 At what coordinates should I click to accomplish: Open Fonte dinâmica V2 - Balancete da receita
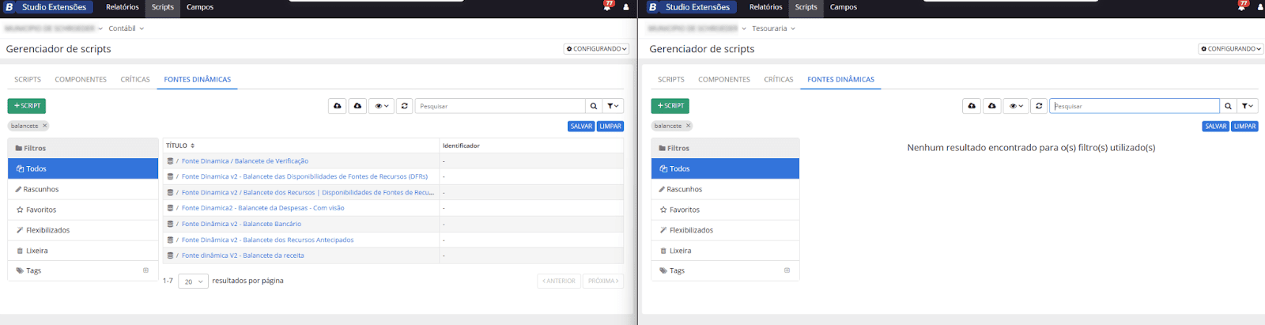point(243,255)
